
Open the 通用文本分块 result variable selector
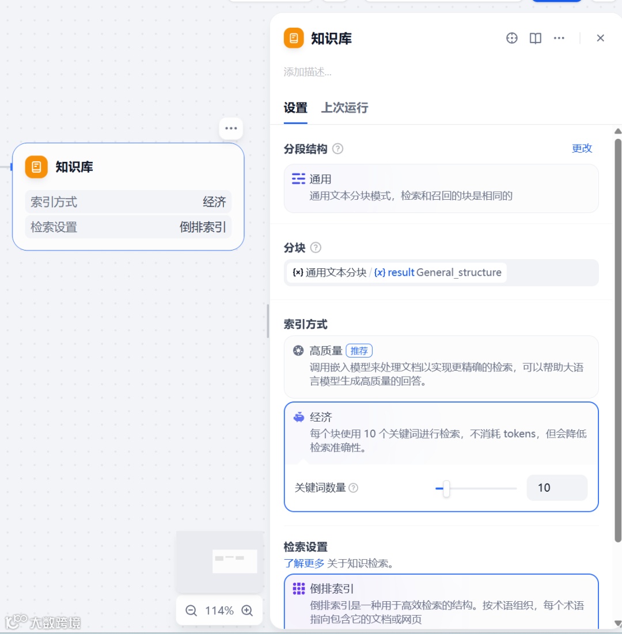click(x=441, y=272)
